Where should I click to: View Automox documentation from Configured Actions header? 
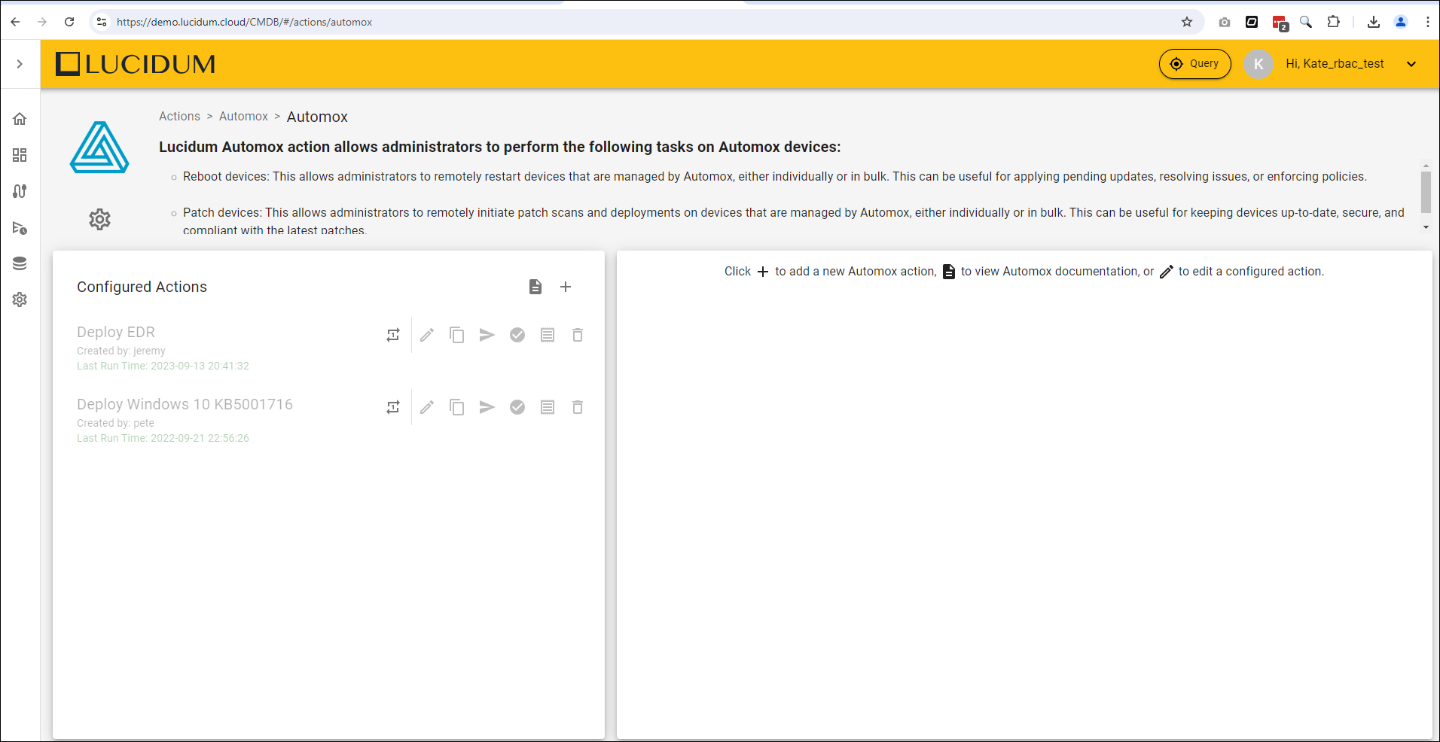point(535,287)
